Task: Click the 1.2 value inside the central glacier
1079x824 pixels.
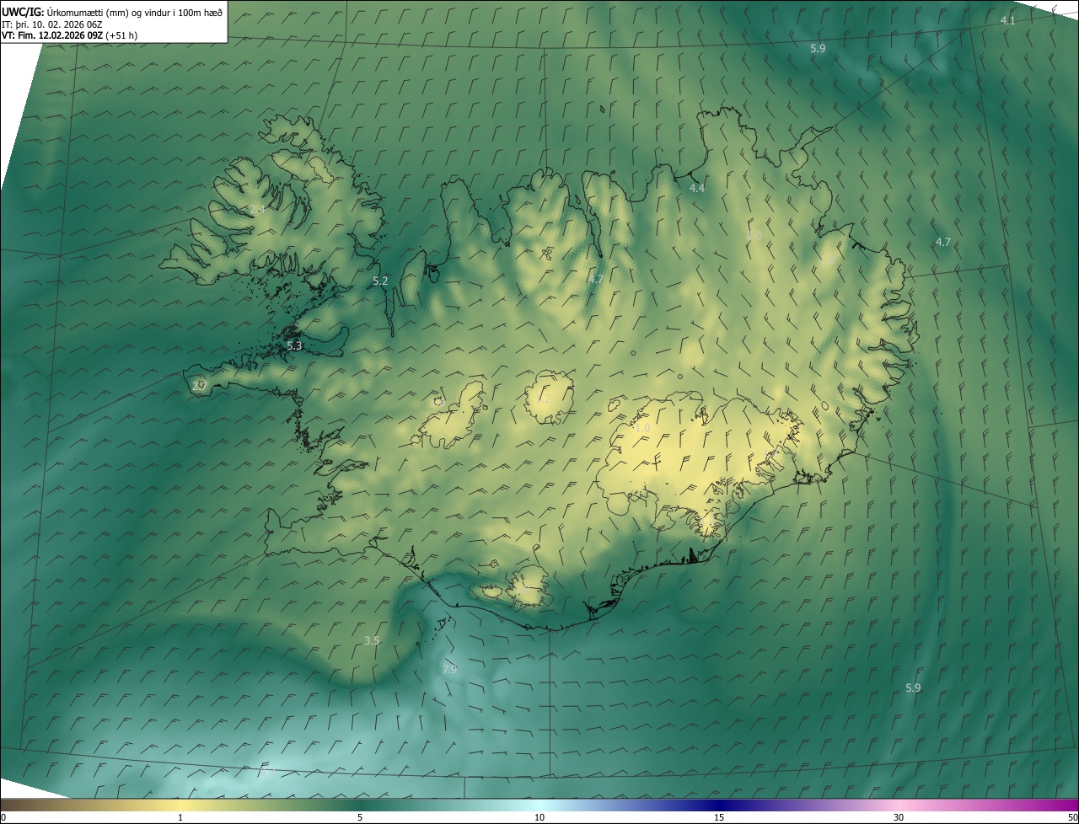Action: pyautogui.click(x=544, y=399)
